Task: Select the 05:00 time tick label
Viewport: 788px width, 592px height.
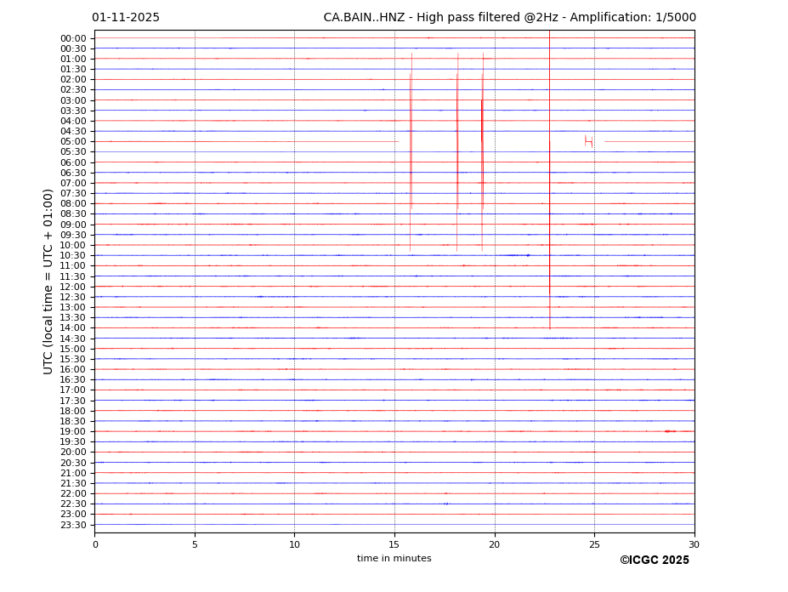Action: tap(73, 141)
